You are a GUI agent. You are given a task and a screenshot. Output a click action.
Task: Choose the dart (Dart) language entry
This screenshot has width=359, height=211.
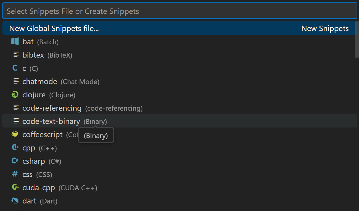coord(180,201)
